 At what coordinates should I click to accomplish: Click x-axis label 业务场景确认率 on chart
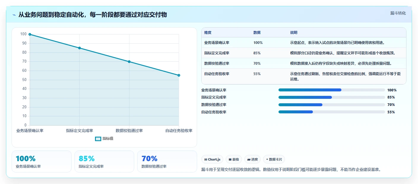click(30, 131)
